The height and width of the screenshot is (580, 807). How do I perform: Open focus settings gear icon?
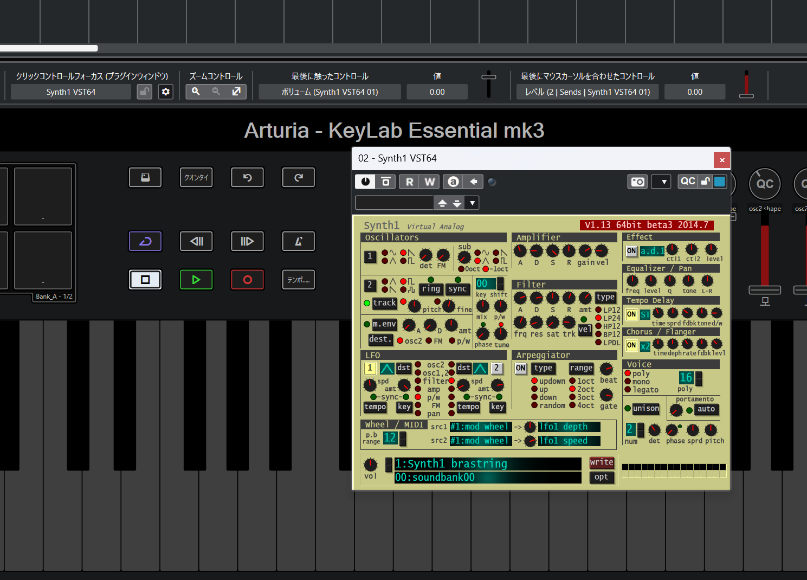point(166,92)
